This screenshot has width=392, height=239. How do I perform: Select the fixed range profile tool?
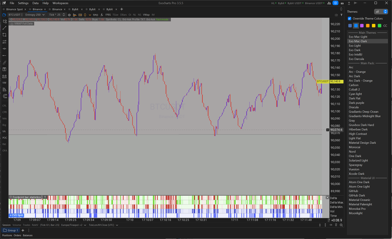5,89
